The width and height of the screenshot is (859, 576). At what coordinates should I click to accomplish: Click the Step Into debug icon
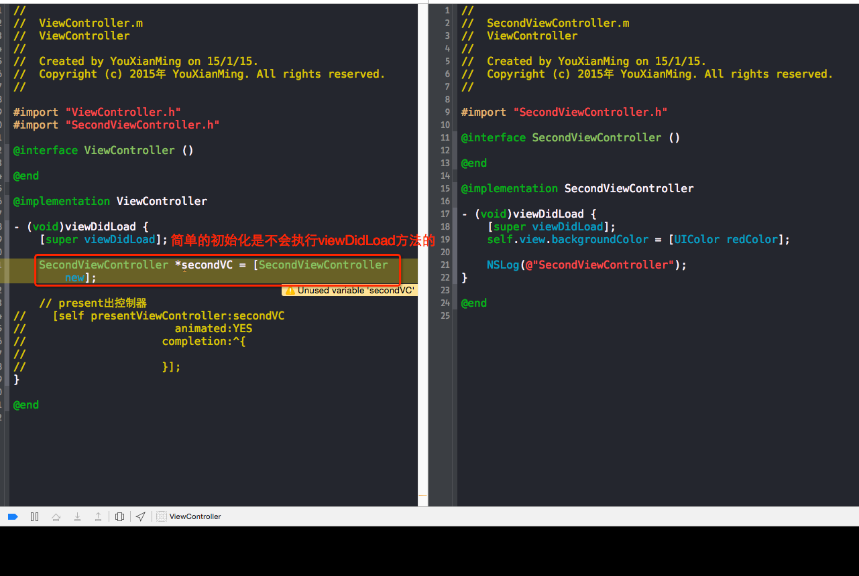pos(78,516)
